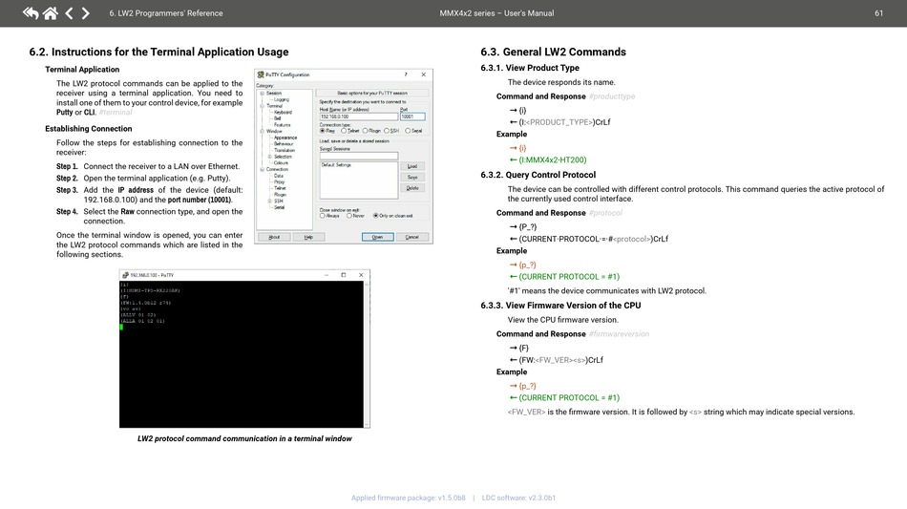
Task: Click the '6. LW2 Programmers' Reference' header
Action: tap(166, 13)
